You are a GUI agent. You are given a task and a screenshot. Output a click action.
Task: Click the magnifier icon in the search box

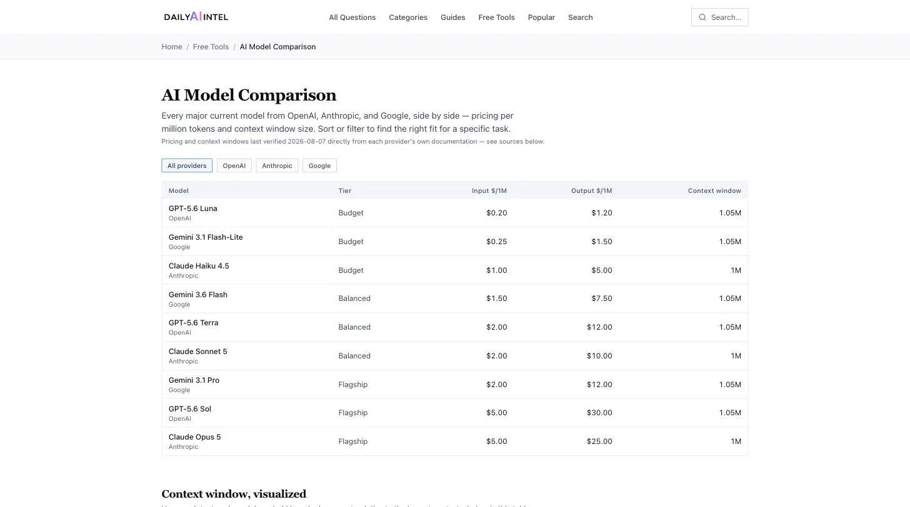coord(702,17)
